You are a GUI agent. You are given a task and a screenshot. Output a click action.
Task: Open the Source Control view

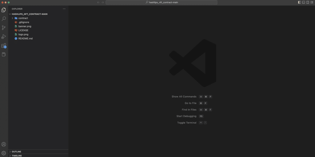pyautogui.click(x=4, y=28)
